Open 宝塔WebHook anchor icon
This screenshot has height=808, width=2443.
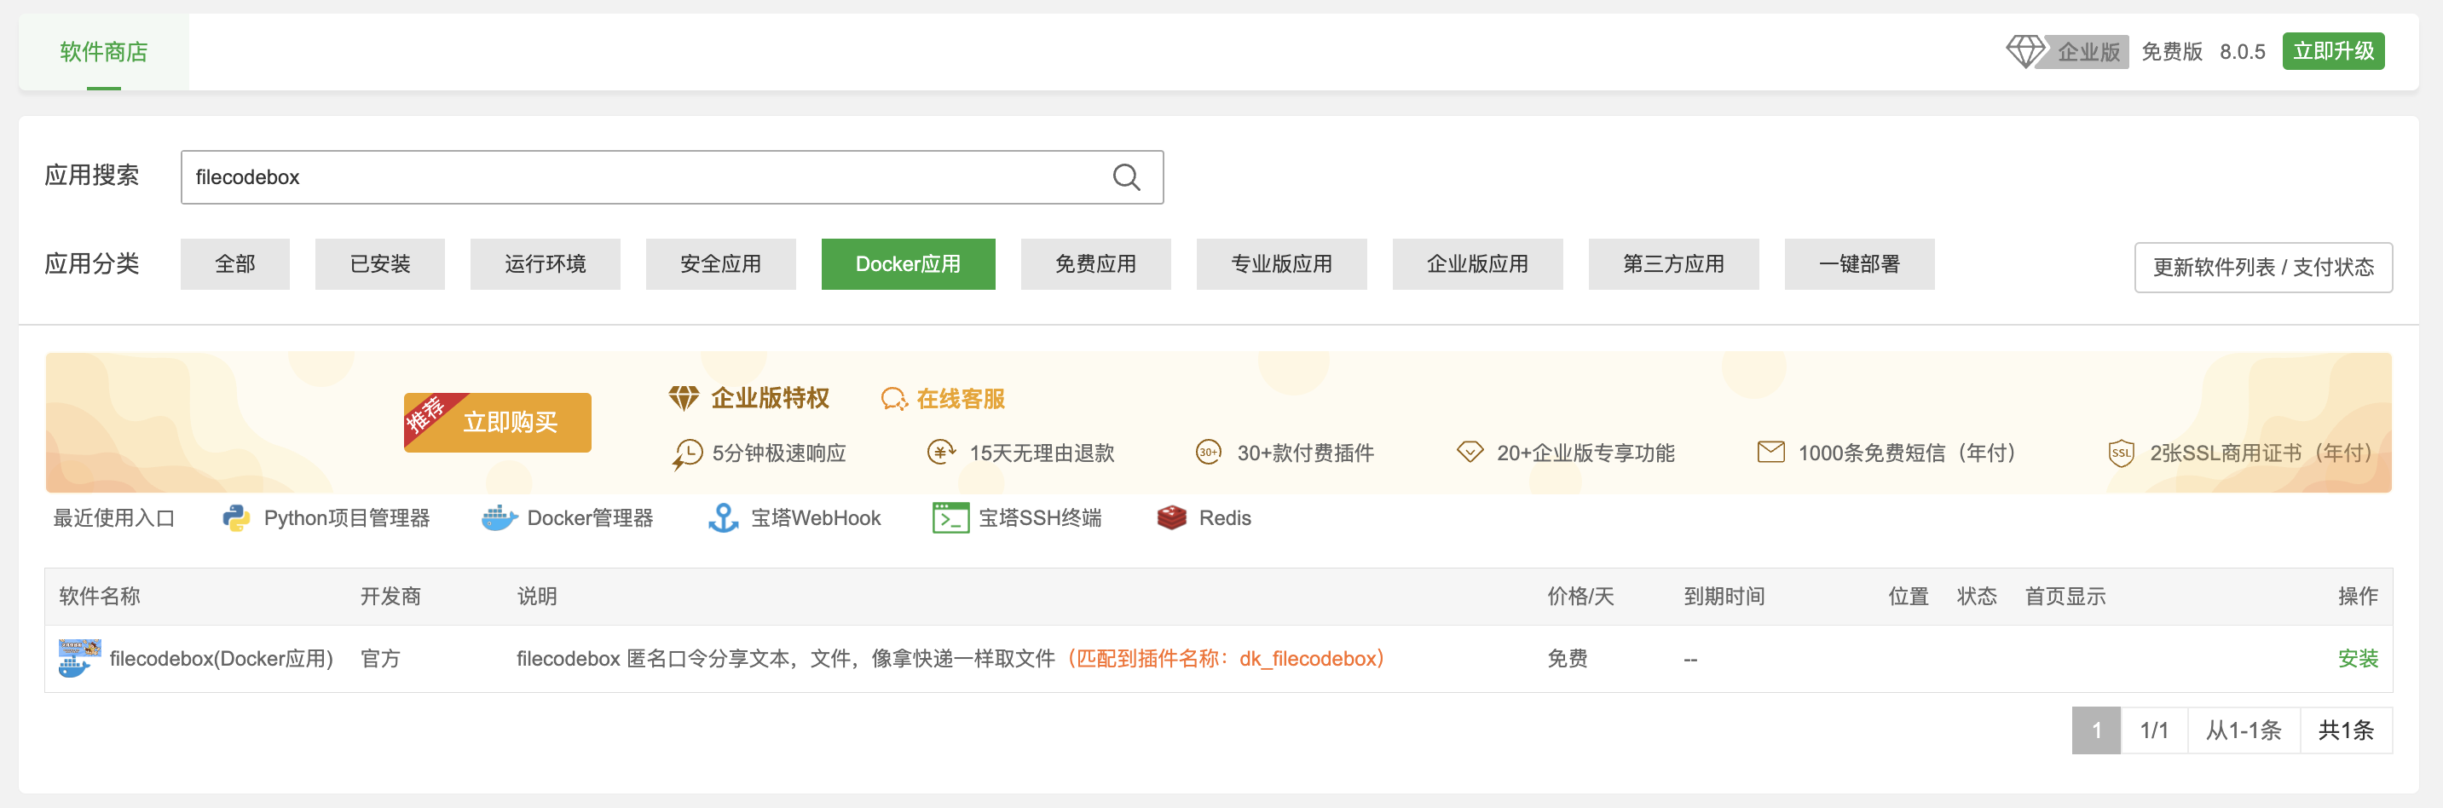(724, 518)
